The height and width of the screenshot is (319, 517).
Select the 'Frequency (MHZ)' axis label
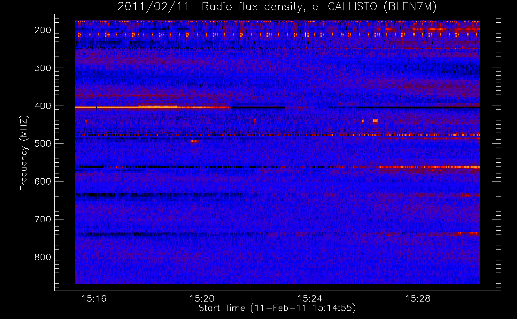[x=24, y=153]
